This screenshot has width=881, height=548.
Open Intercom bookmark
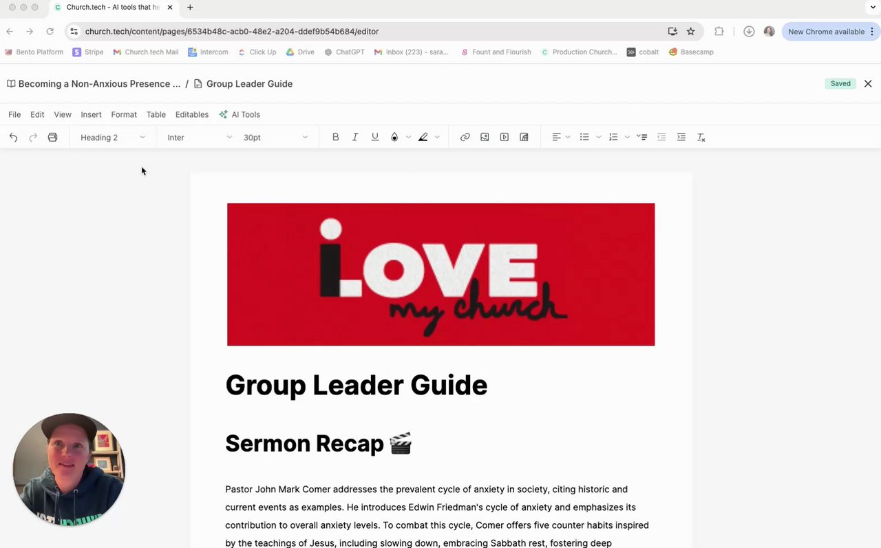tap(208, 52)
